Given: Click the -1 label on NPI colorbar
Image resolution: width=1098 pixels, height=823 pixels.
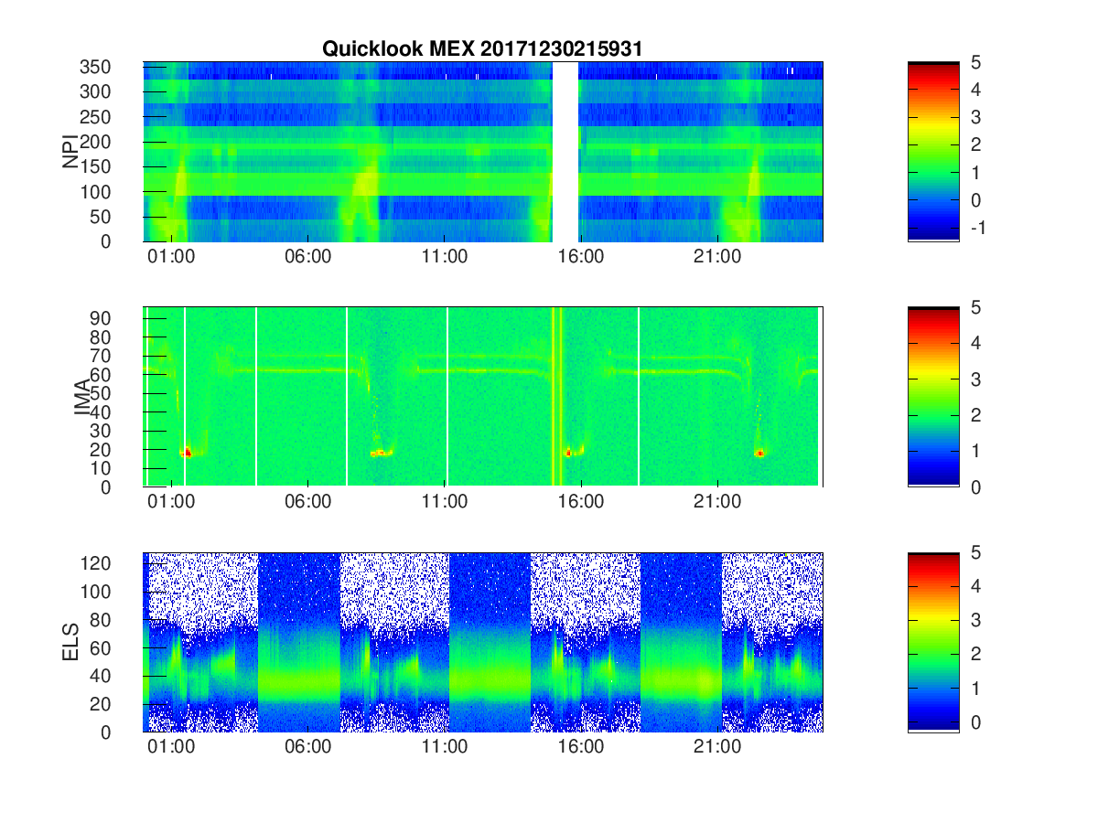Looking at the screenshot, I should pyautogui.click(x=978, y=227).
